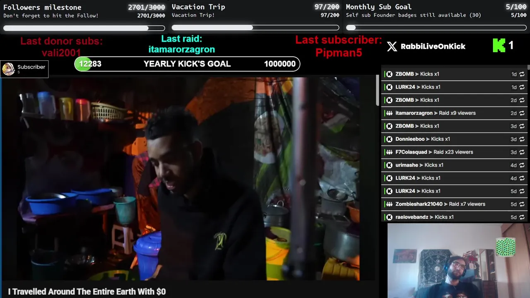
Task: Replay the Zombieshark21040 raid alert
Action: (x=522, y=204)
